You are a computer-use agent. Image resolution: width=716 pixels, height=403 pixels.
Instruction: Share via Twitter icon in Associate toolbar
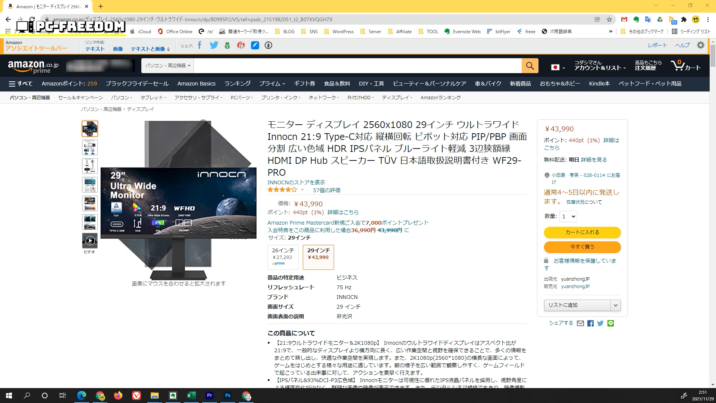[214, 45]
